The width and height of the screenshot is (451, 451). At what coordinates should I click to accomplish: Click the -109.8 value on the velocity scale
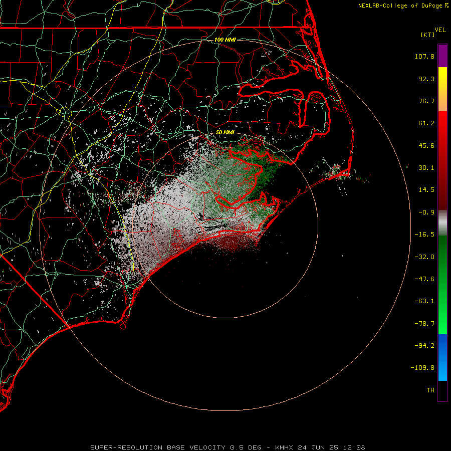422,368
